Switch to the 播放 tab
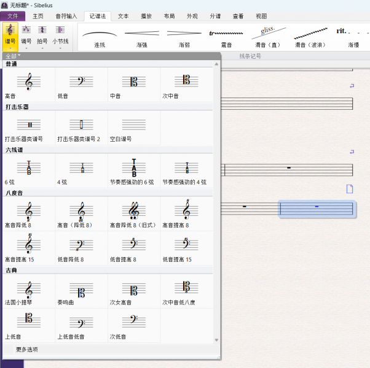The image size is (370, 368). 146,16
